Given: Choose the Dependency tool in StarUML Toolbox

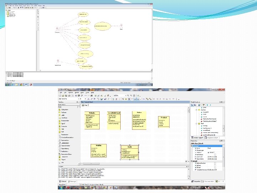Looking at the screenshot, I should (x=64, y=149).
